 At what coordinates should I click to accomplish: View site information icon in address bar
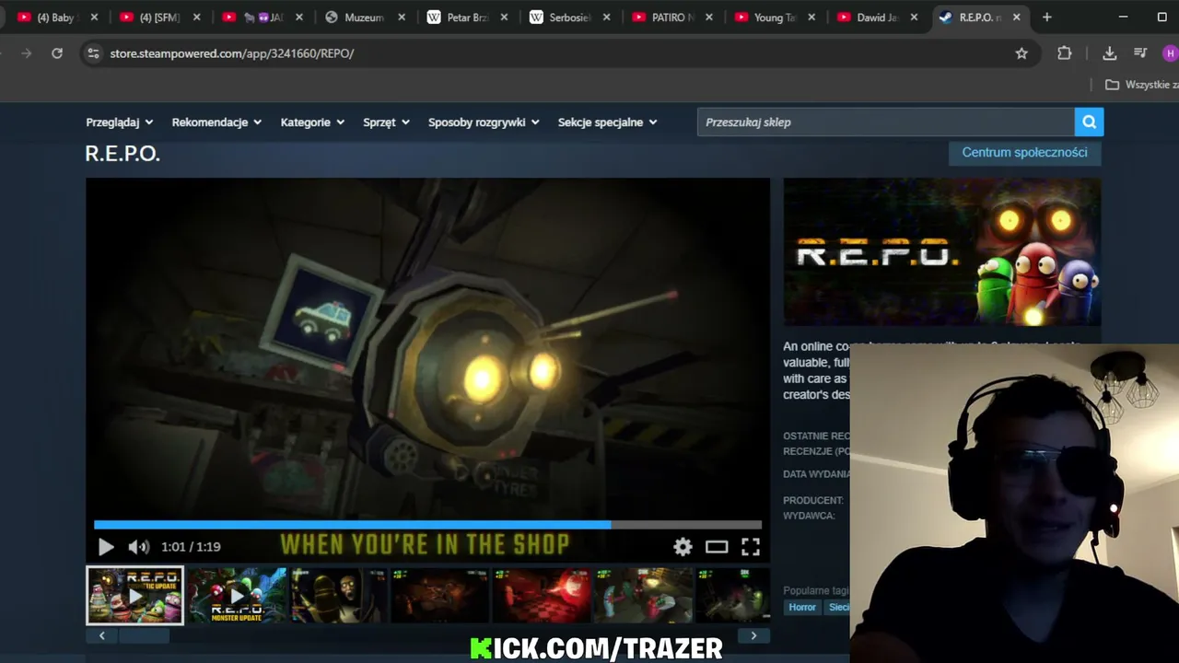point(93,53)
